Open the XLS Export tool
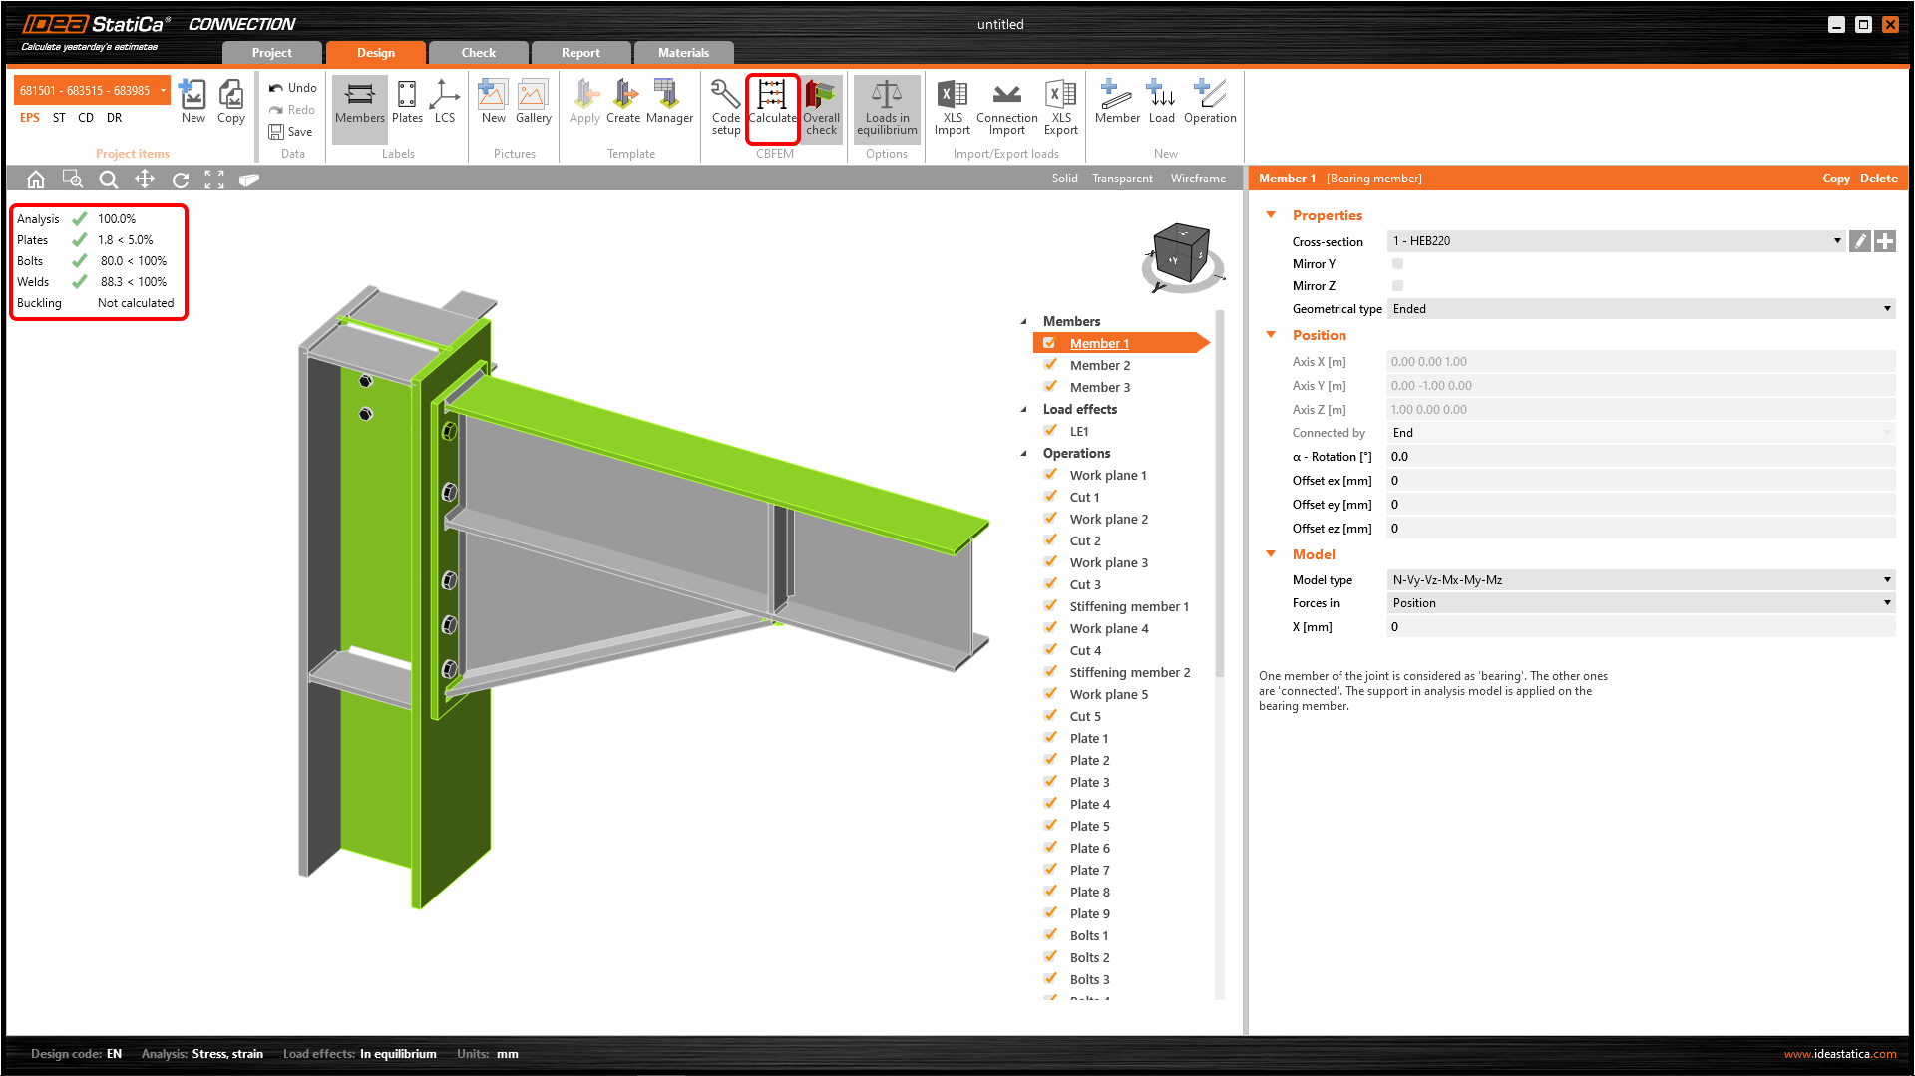1915x1076 pixels. pos(1060,107)
